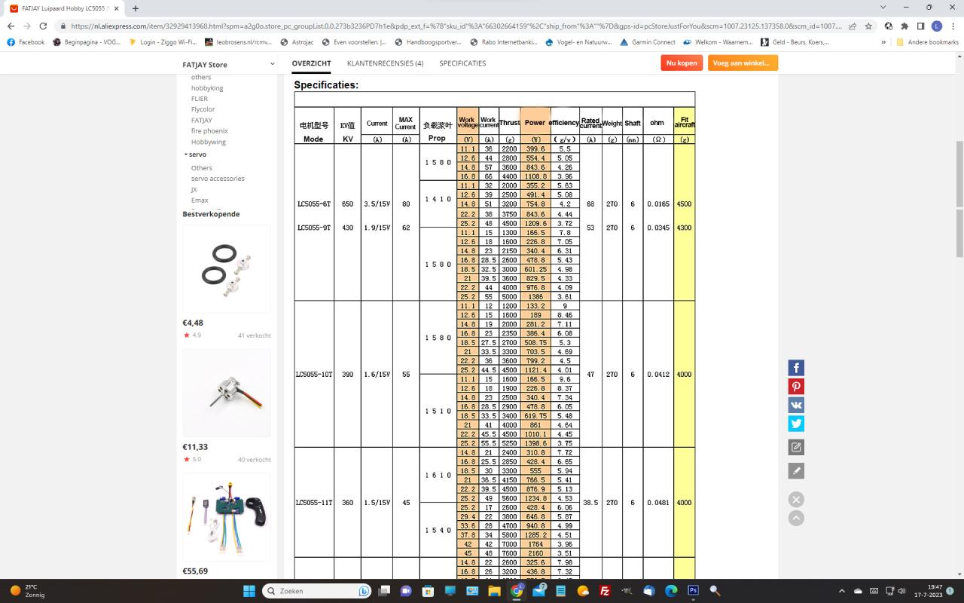Viewport: 964px width, 603px height.
Task: Open the circuit board remote product thumbnail
Action: (227, 517)
